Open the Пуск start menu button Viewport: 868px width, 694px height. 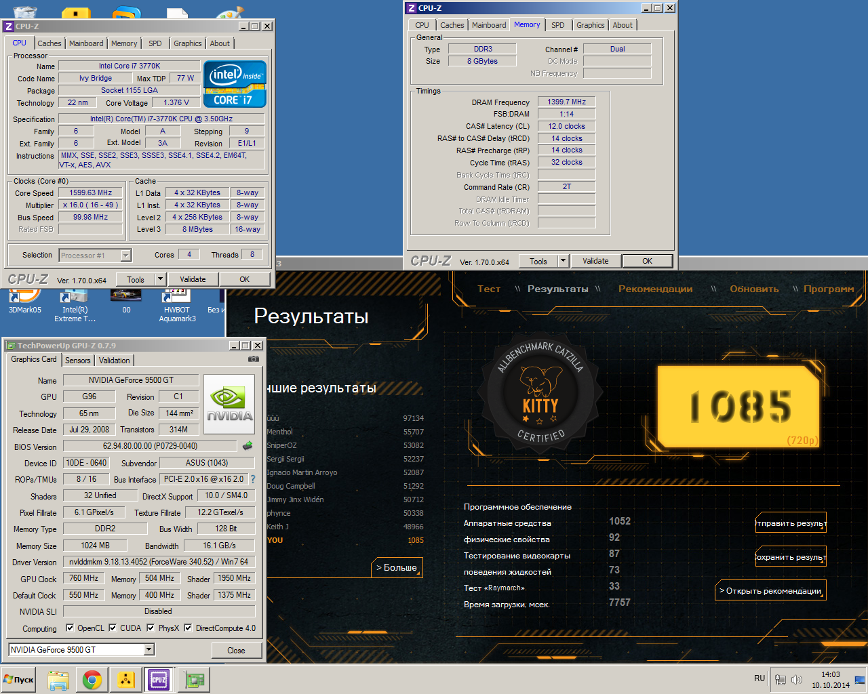tap(18, 679)
